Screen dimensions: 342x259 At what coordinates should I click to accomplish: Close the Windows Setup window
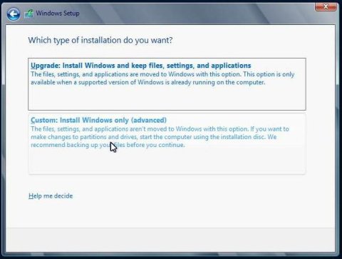326,7
